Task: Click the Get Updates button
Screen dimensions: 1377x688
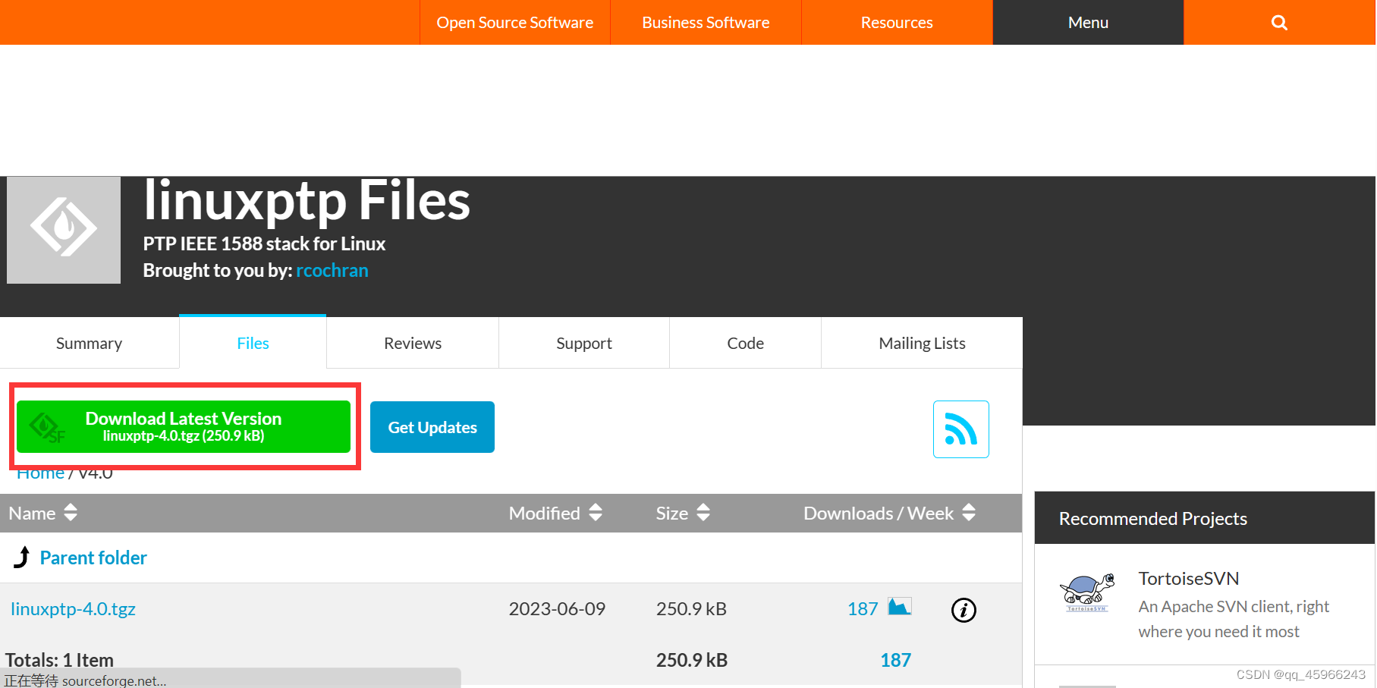Action: coord(432,427)
